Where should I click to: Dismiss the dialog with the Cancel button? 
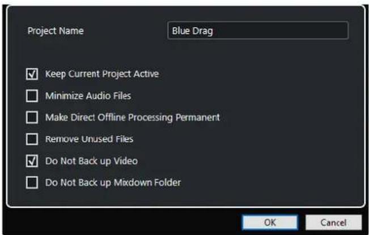333,223
